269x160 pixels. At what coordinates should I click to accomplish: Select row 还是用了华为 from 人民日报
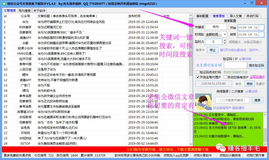coord(95,70)
